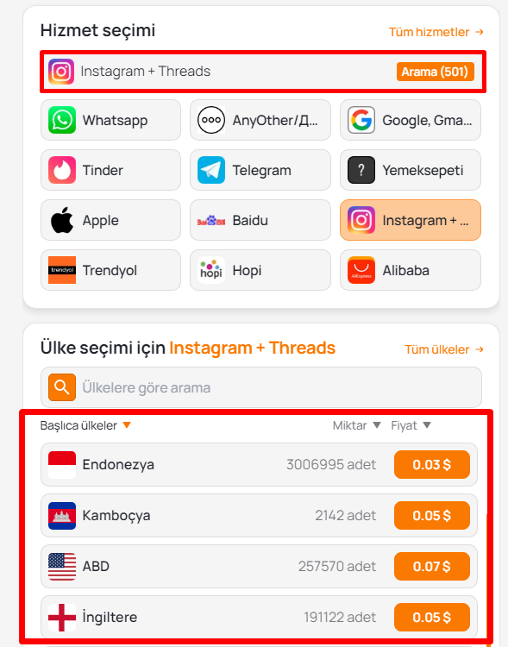
Task: Expand the Başlıca ülkeler dropdown arrow
Action: [x=127, y=425]
